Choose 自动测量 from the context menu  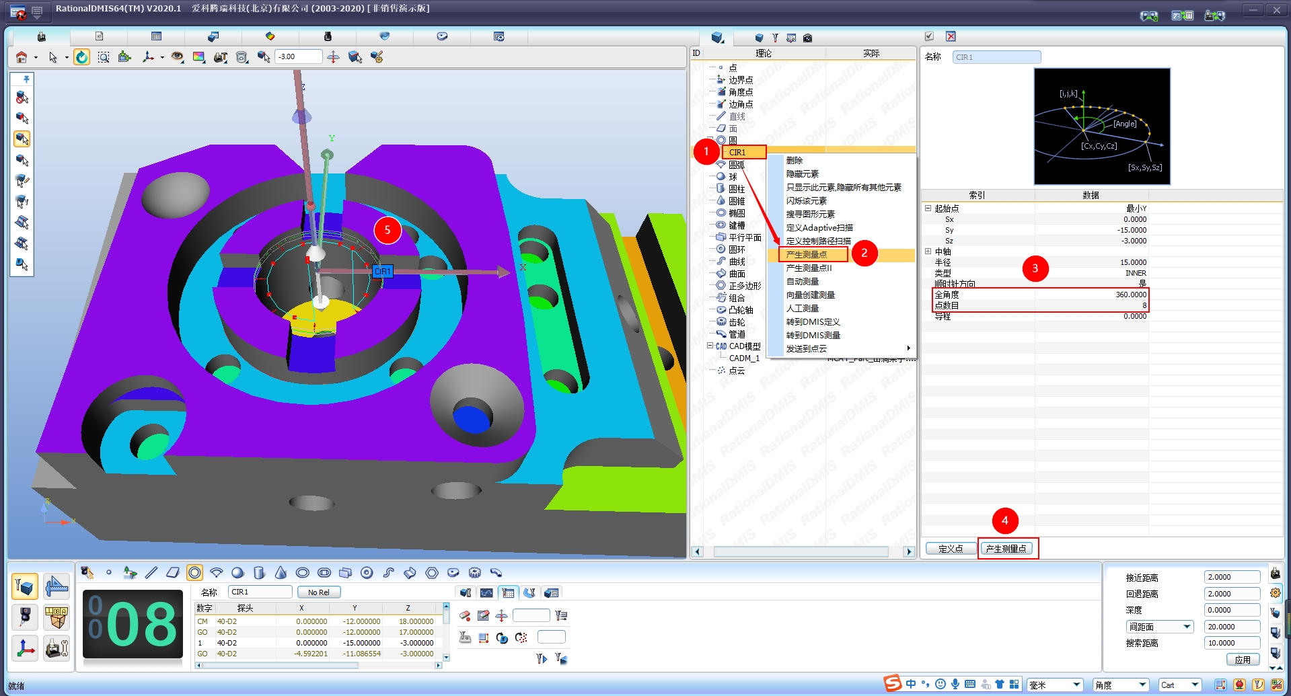coord(803,282)
